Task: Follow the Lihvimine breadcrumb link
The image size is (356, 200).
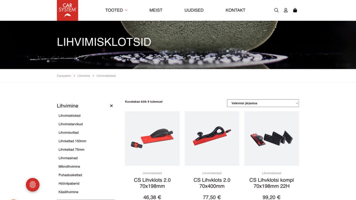Action: pos(83,76)
